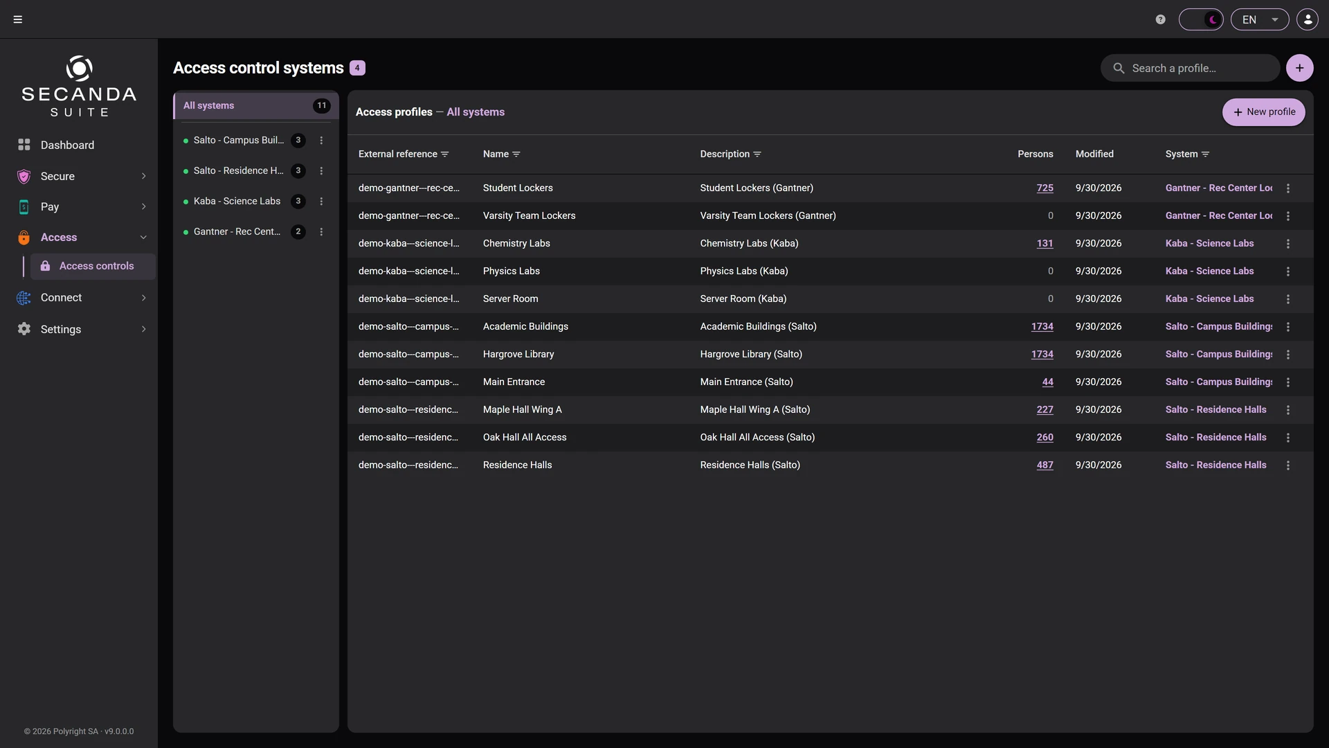1329x748 pixels.
Task: Expand the Secure menu section
Action: point(79,176)
